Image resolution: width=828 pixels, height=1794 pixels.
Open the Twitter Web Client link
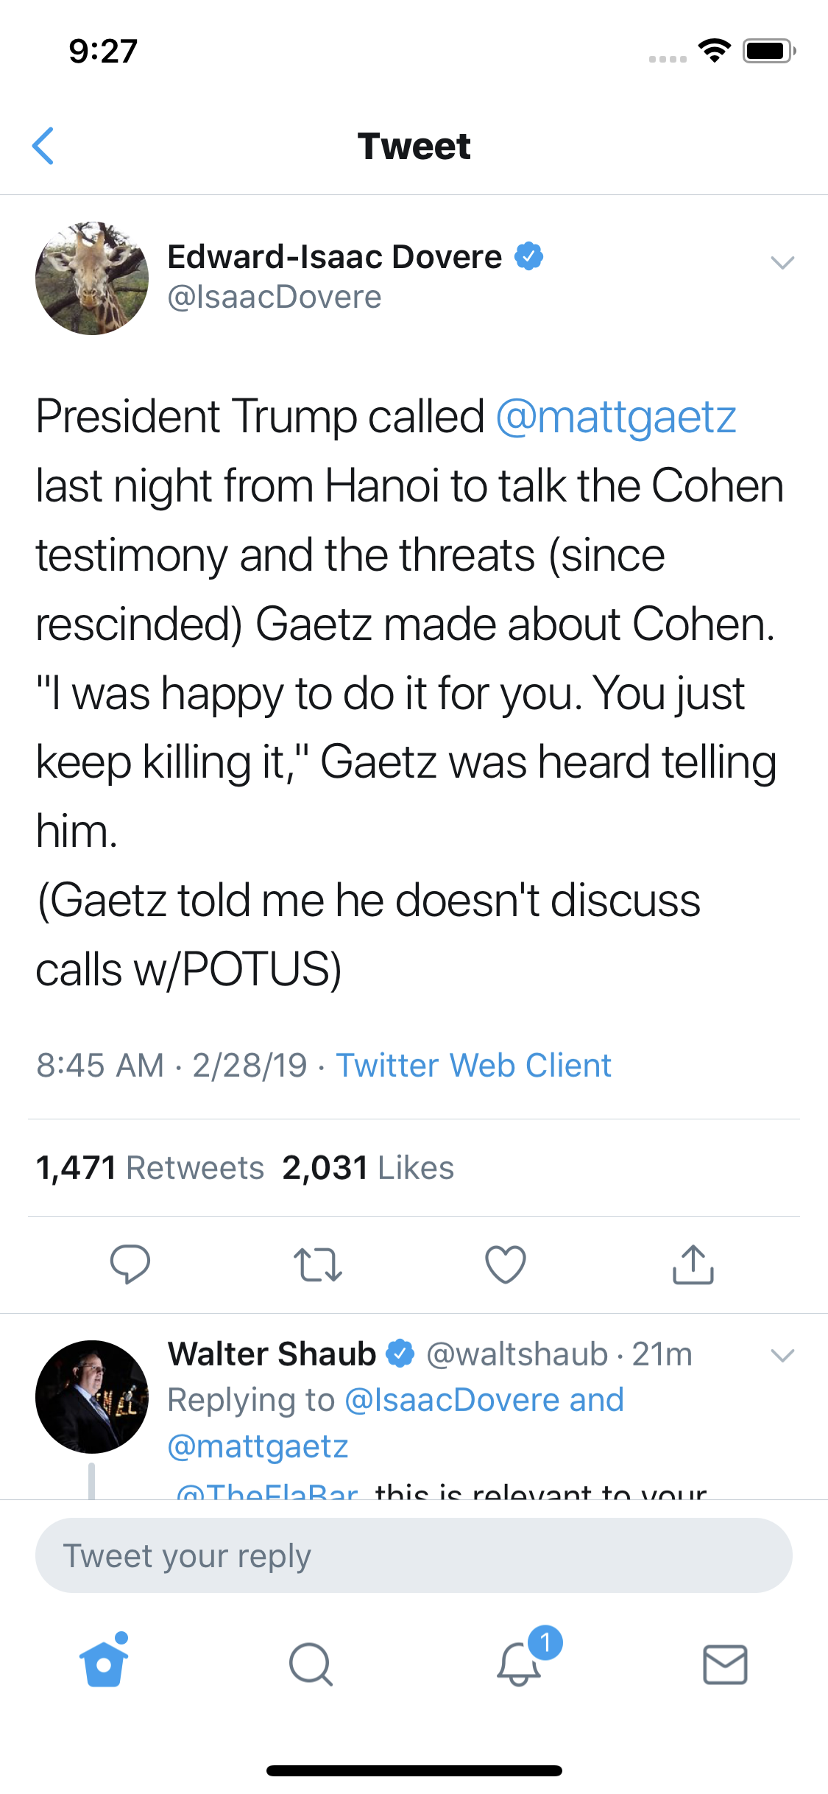tap(473, 1065)
